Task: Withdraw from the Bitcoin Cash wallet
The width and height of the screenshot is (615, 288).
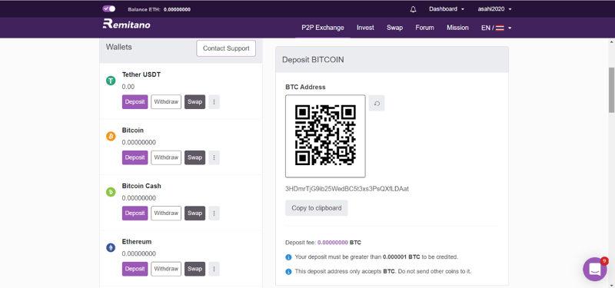Action: [166, 214]
